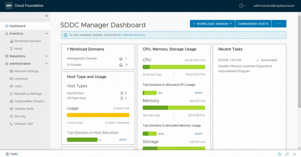This screenshot has height=157, width=301.
Task: Click the Users icon in sidebar
Action: coord(11,86)
